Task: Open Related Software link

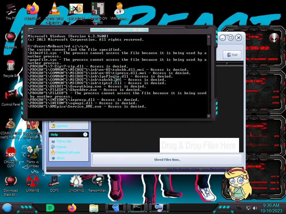Action: click(68, 152)
